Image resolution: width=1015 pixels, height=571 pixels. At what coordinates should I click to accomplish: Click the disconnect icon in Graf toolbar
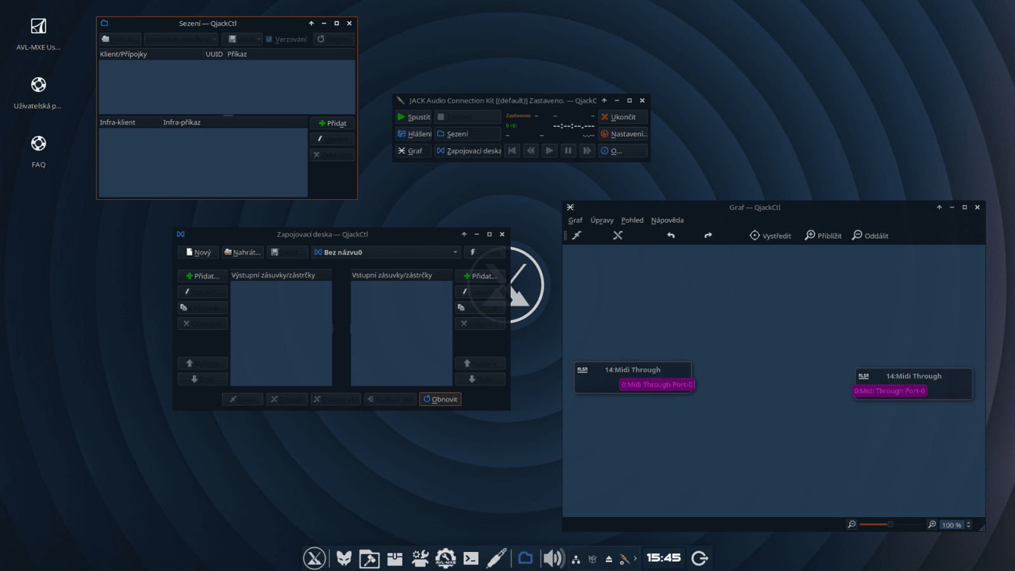tap(619, 235)
